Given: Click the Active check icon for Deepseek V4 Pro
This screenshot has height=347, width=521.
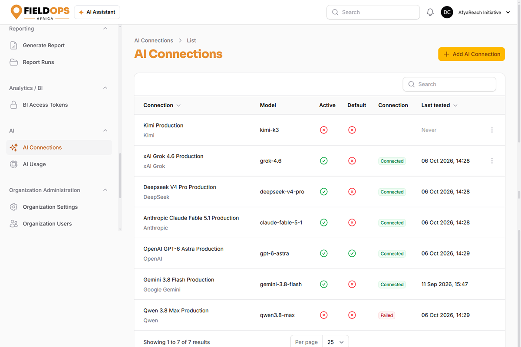Looking at the screenshot, I should pos(323,192).
